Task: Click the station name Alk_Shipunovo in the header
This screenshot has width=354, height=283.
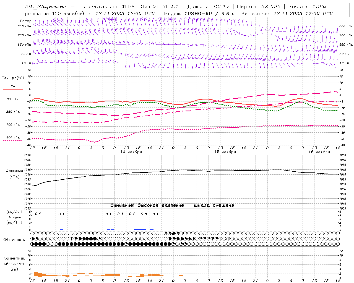Action: [46, 7]
